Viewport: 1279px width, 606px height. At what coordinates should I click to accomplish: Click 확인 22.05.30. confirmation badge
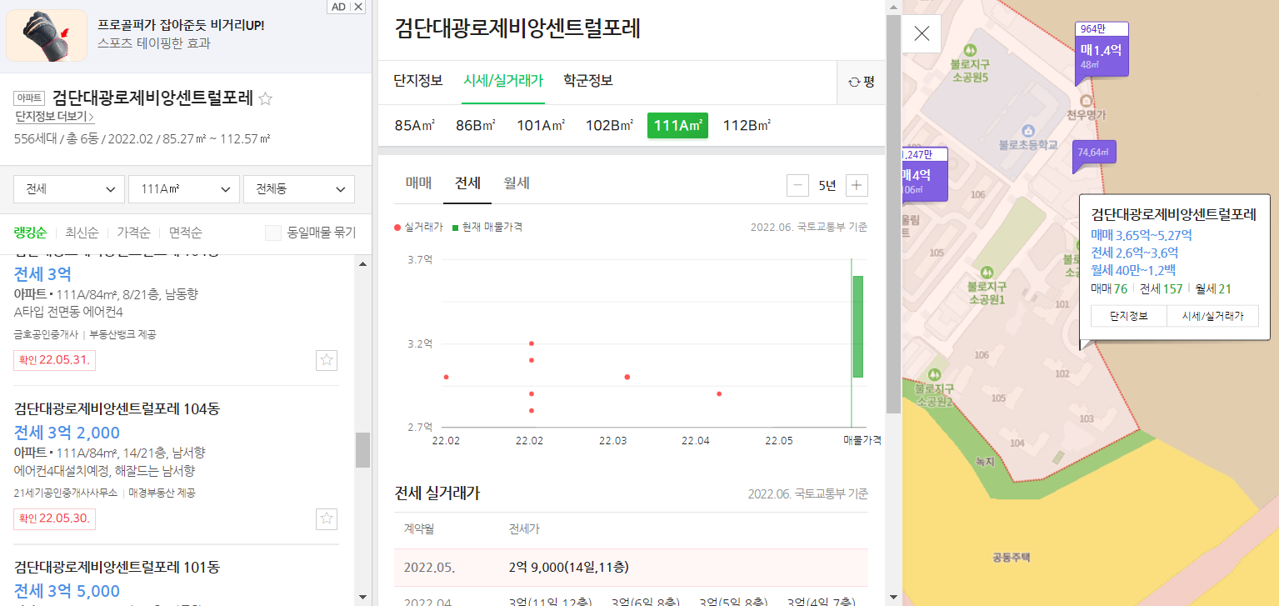(54, 518)
